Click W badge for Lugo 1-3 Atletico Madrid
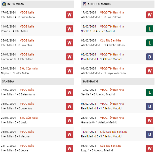The width and height of the screenshot is (155, 154). click(x=150, y=148)
